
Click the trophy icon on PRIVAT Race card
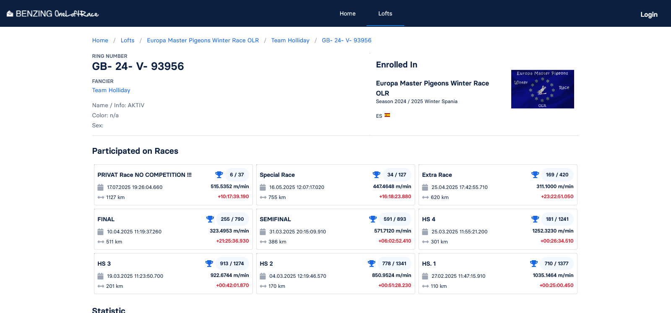click(219, 175)
